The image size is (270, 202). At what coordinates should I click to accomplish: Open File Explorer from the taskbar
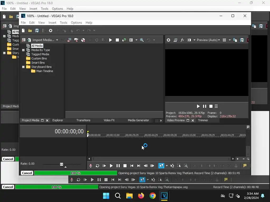[x=129, y=196]
